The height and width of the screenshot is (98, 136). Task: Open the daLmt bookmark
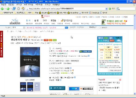point(43,13)
